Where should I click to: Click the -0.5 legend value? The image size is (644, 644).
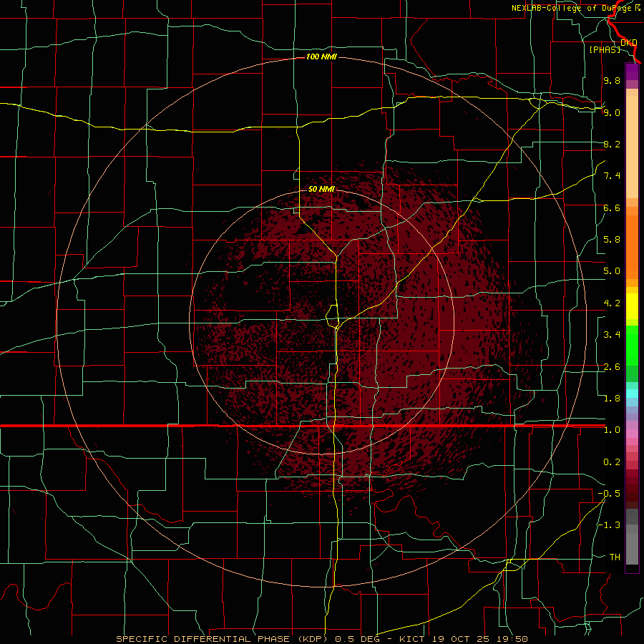(609, 494)
